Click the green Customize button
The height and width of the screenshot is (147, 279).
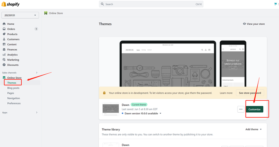click(254, 109)
